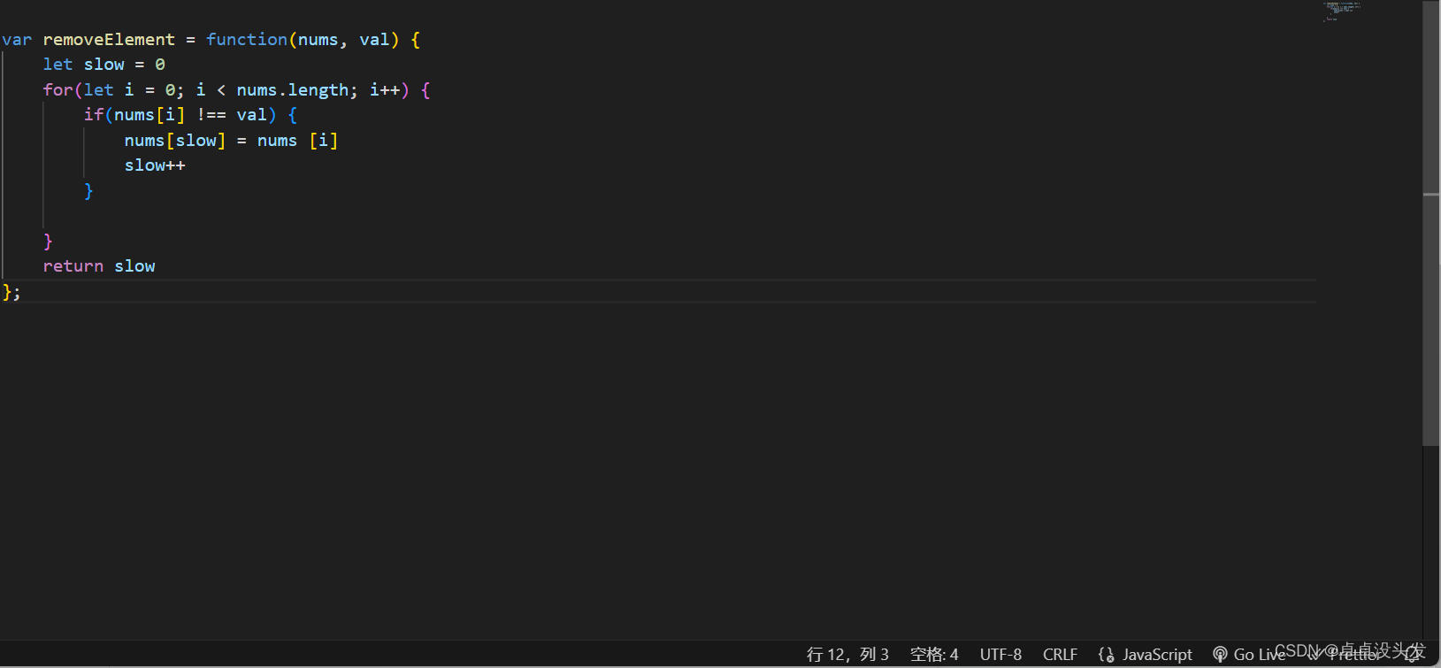Click the '!==' operator in if statement
Image resolution: width=1441 pixels, height=668 pixels.
pos(211,115)
